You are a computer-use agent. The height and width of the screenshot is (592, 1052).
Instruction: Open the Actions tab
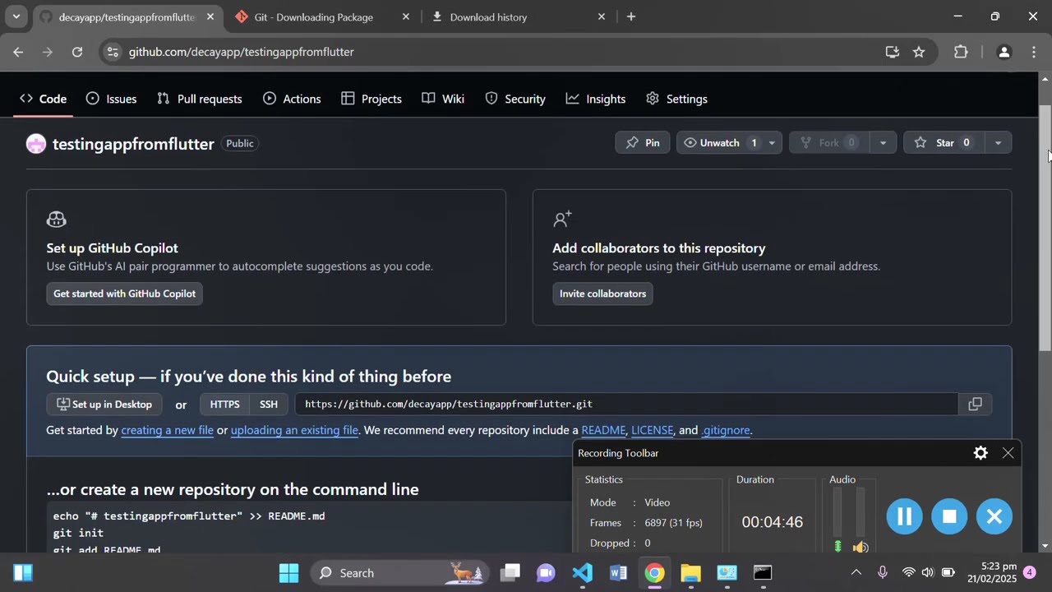[292, 99]
